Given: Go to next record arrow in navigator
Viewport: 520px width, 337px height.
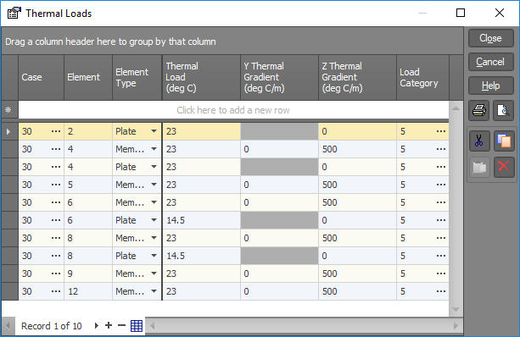Looking at the screenshot, I should [x=97, y=326].
